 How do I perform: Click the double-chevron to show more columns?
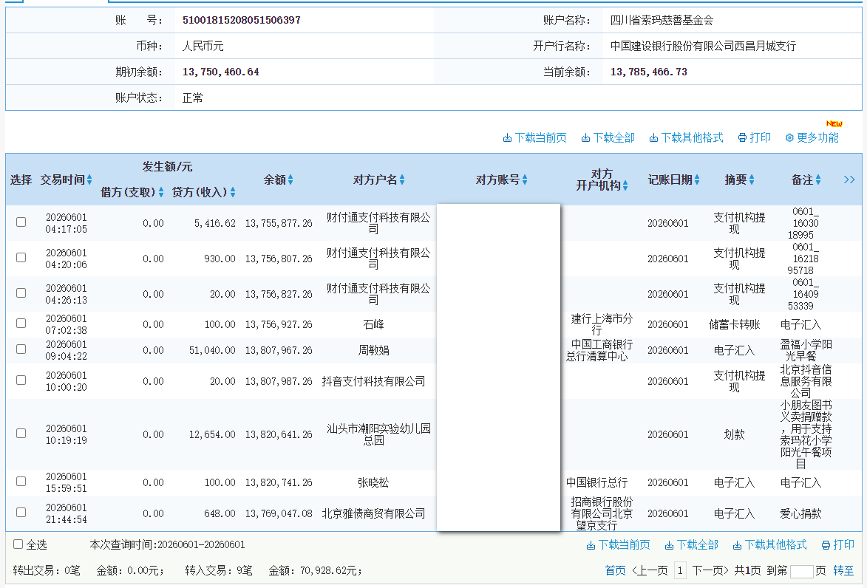pyautogui.click(x=849, y=180)
